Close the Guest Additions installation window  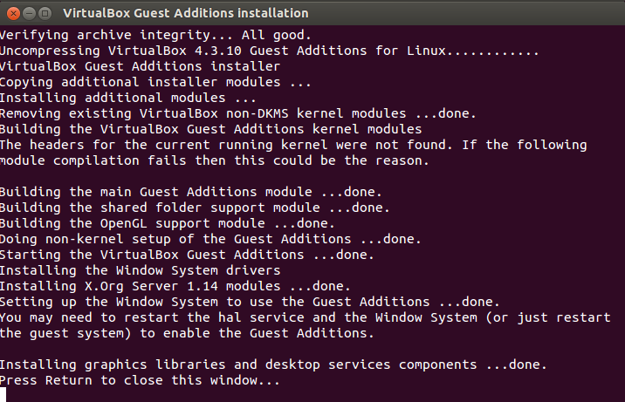pyautogui.click(x=11, y=13)
